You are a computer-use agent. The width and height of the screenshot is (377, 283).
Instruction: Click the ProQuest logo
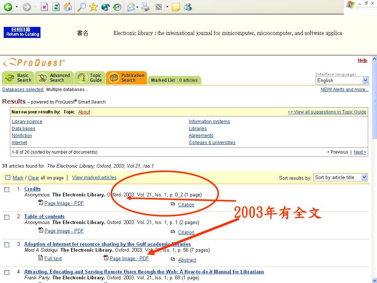[x=34, y=63]
